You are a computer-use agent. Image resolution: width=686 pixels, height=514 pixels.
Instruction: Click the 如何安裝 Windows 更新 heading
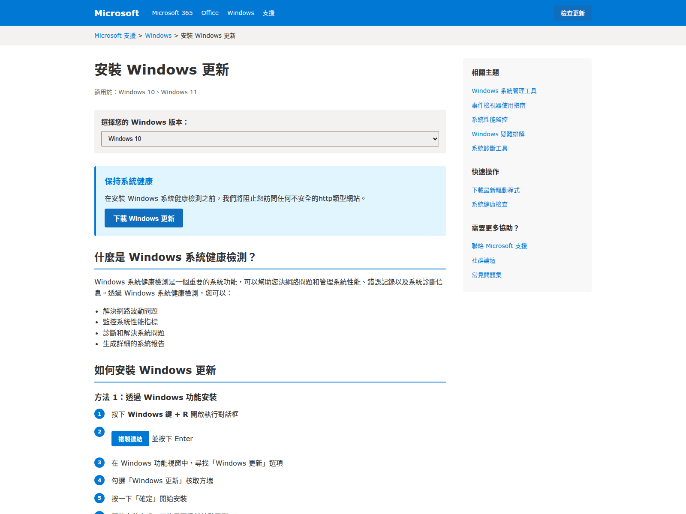[155, 370]
